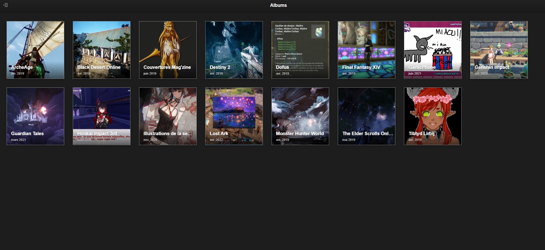Open the Illustrations de la se… album
Image resolution: width=545 pixels, height=250 pixels.
pyautogui.click(x=168, y=116)
